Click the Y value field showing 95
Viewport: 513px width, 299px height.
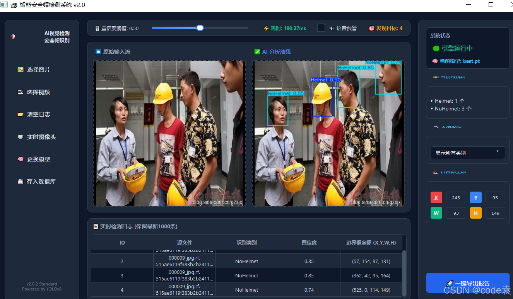pos(495,198)
